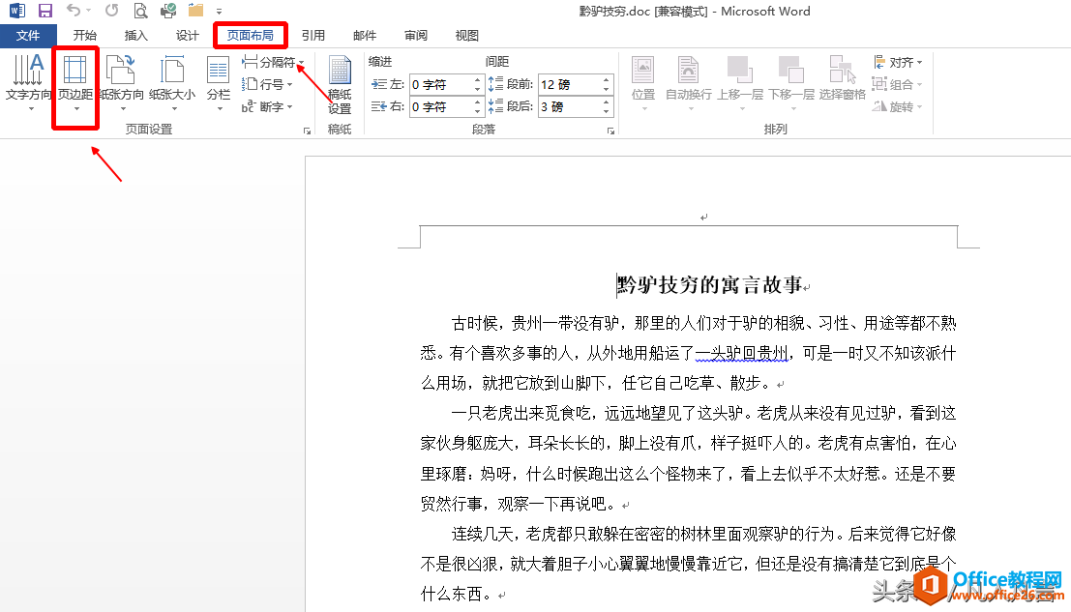Open the 页面设置 dialog launcher
1071x612 pixels.
coord(308,130)
